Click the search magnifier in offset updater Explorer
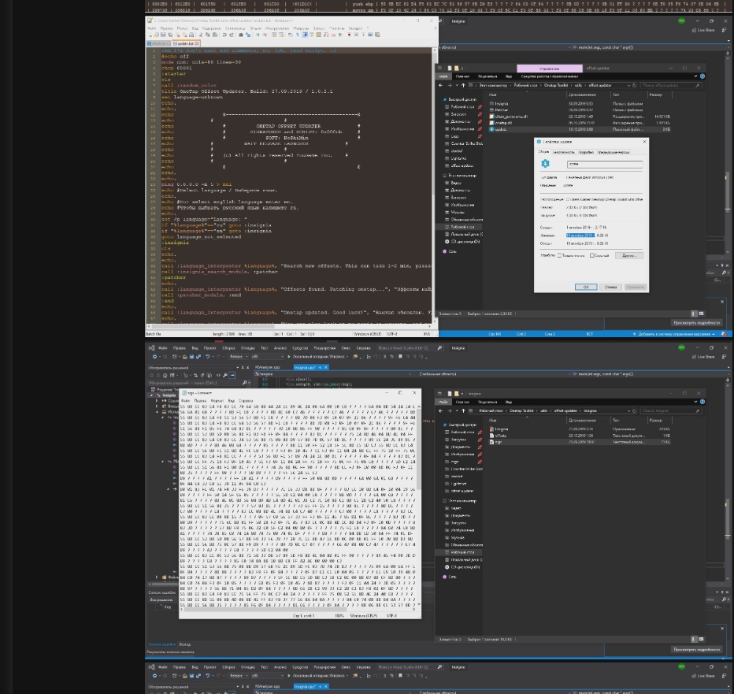The height and width of the screenshot is (694, 734). click(x=698, y=85)
